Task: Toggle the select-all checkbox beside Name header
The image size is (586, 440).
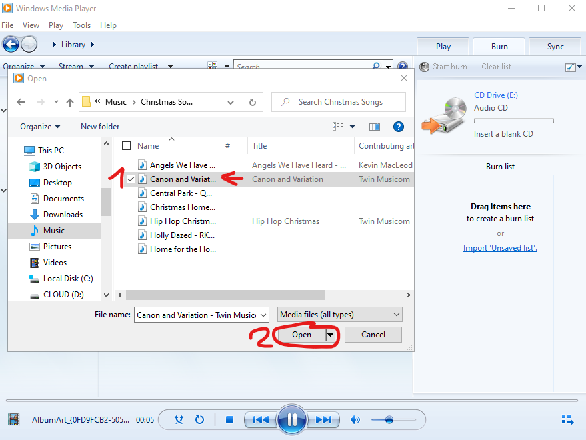Action: click(x=126, y=146)
